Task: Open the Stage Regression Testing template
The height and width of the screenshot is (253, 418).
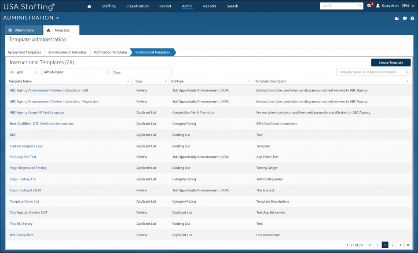Action: point(28,168)
